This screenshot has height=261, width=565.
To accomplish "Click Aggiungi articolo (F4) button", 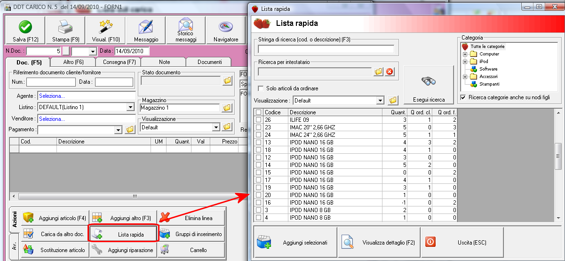I will click(x=56, y=218).
